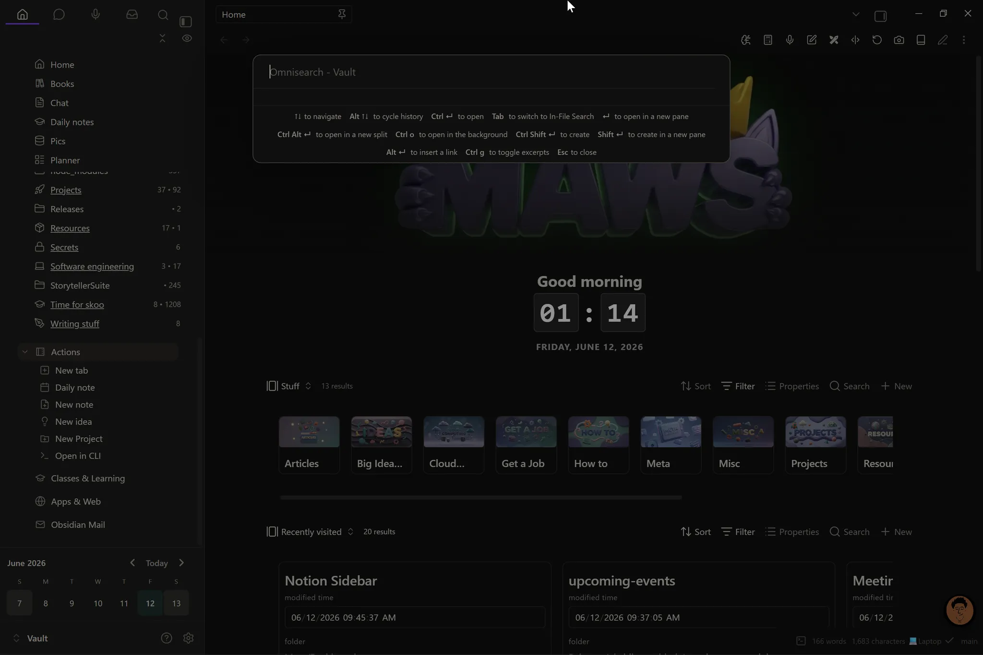The height and width of the screenshot is (655, 983).
Task: Open the Software engineering folder
Action: (x=92, y=266)
